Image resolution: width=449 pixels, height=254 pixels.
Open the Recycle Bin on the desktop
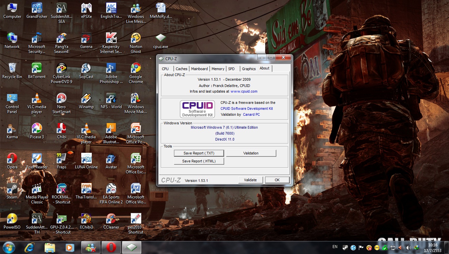[12, 71]
